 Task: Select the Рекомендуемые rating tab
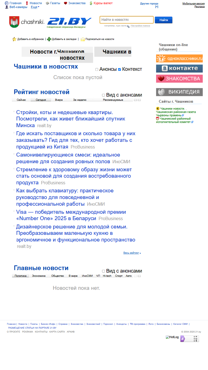113,100
